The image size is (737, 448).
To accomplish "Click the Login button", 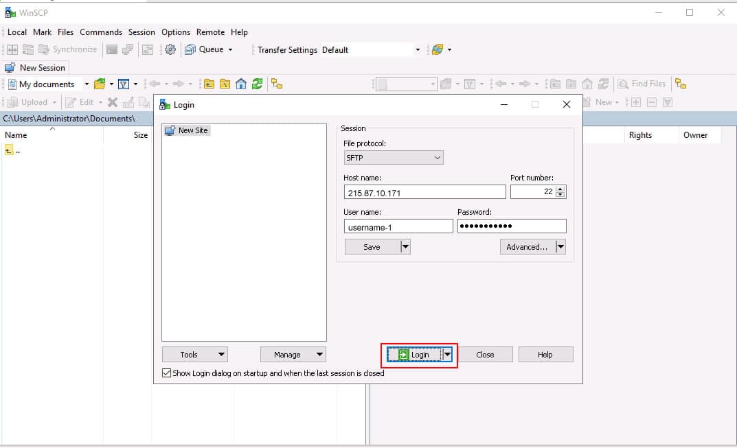I will click(414, 355).
